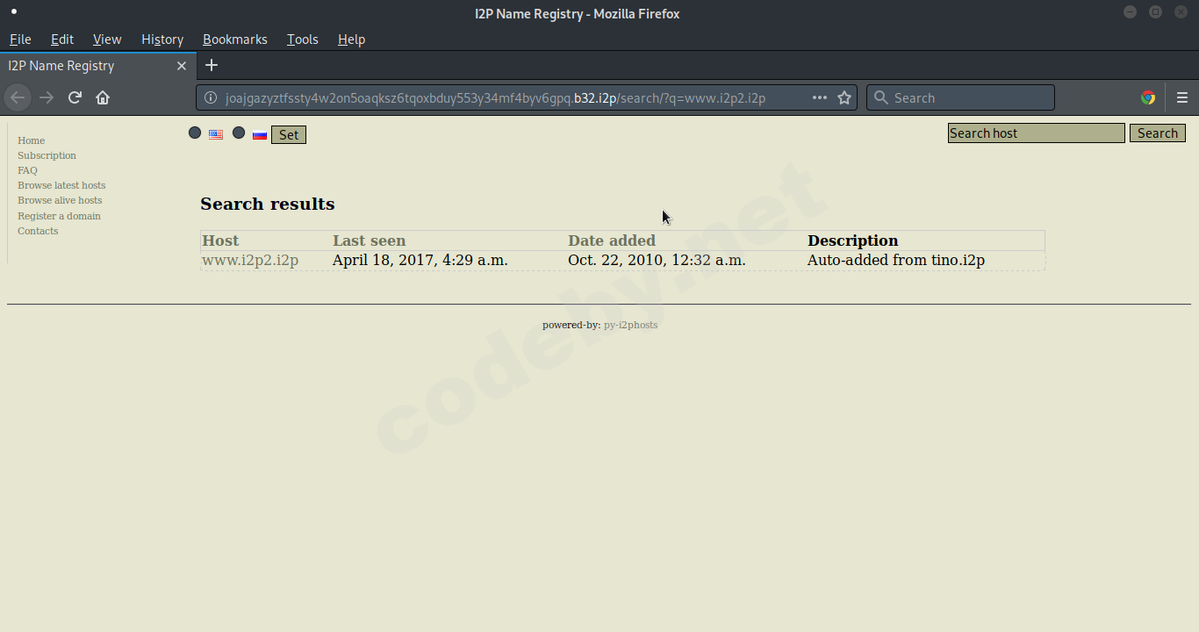
Task: Click the Search button beside Search host
Action: pyautogui.click(x=1158, y=133)
